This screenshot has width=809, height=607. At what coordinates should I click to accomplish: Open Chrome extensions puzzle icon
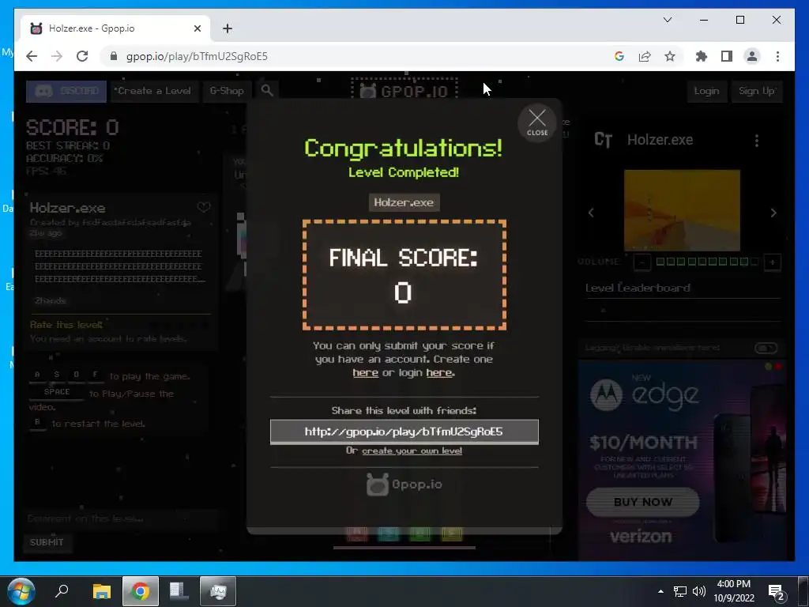tap(702, 56)
